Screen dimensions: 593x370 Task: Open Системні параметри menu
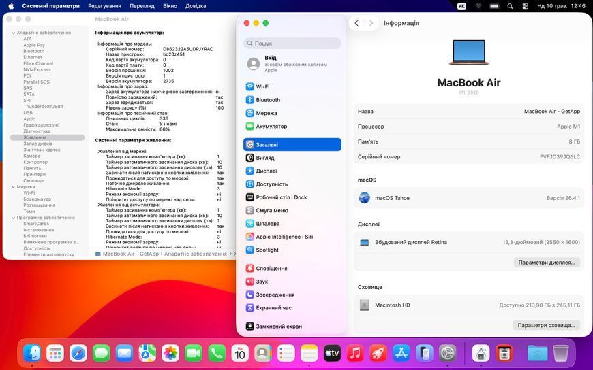tap(50, 6)
